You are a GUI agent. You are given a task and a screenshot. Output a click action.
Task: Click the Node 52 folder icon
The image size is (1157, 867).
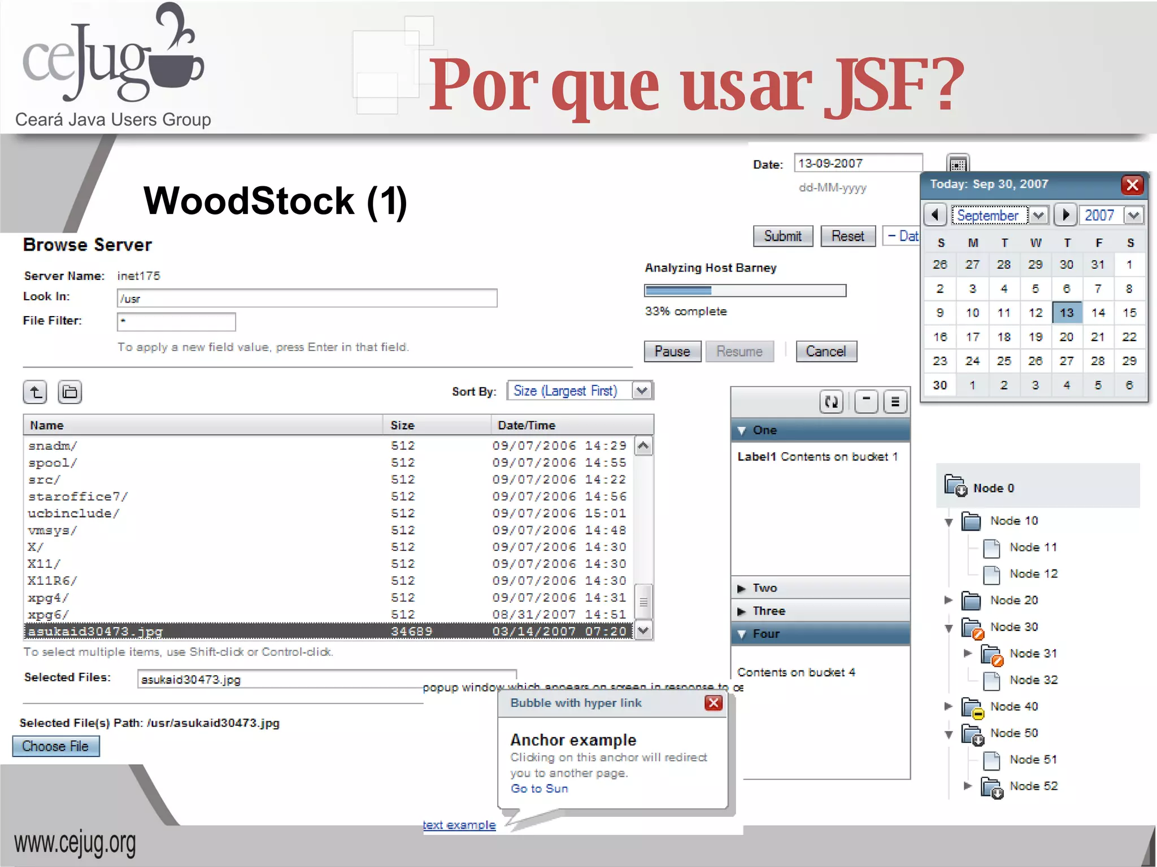pos(993,787)
